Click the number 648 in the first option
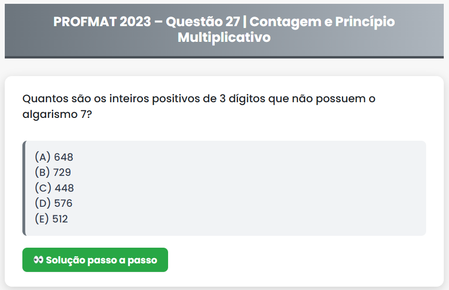 [x=63, y=157]
